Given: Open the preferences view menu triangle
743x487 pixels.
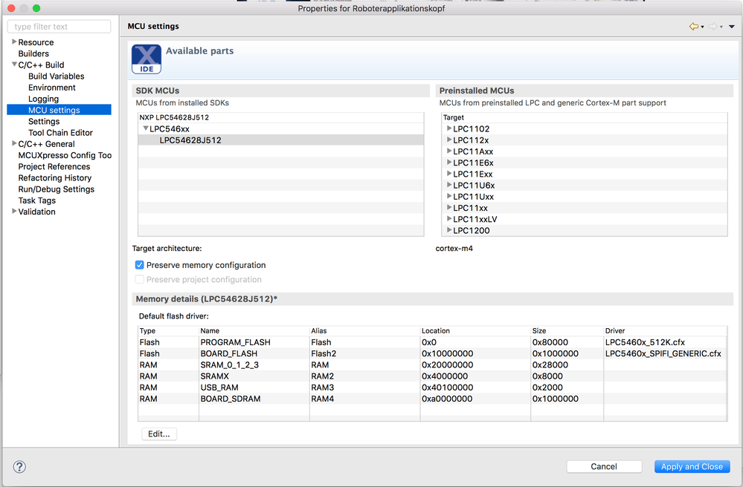Looking at the screenshot, I should click(x=732, y=27).
